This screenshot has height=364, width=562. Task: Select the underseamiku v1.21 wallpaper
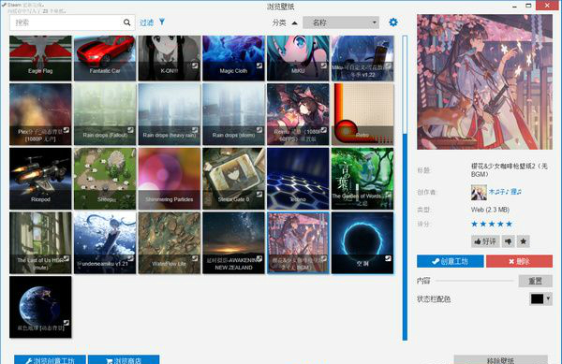click(x=105, y=242)
